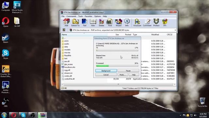Click the Windows Start orb

[4, 115]
